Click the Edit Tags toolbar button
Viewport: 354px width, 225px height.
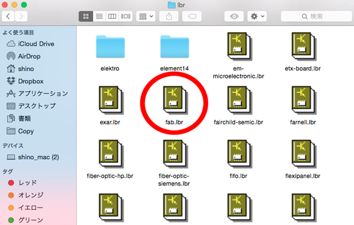tap(192, 17)
